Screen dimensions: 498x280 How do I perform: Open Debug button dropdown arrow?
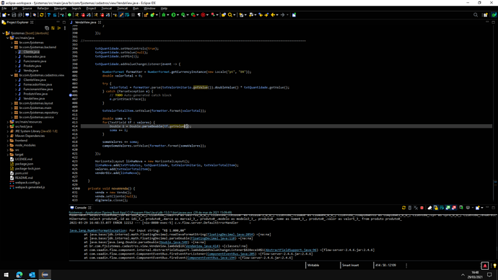[167, 14]
